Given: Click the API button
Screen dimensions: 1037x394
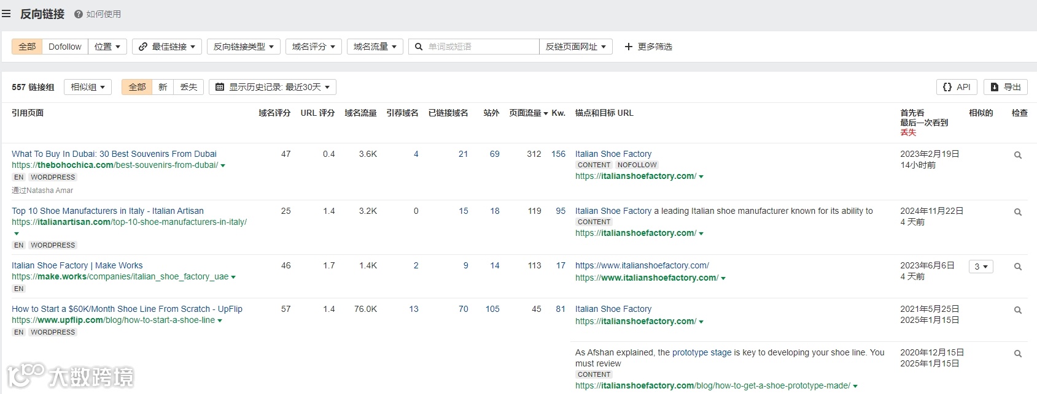Looking at the screenshot, I should coord(957,87).
